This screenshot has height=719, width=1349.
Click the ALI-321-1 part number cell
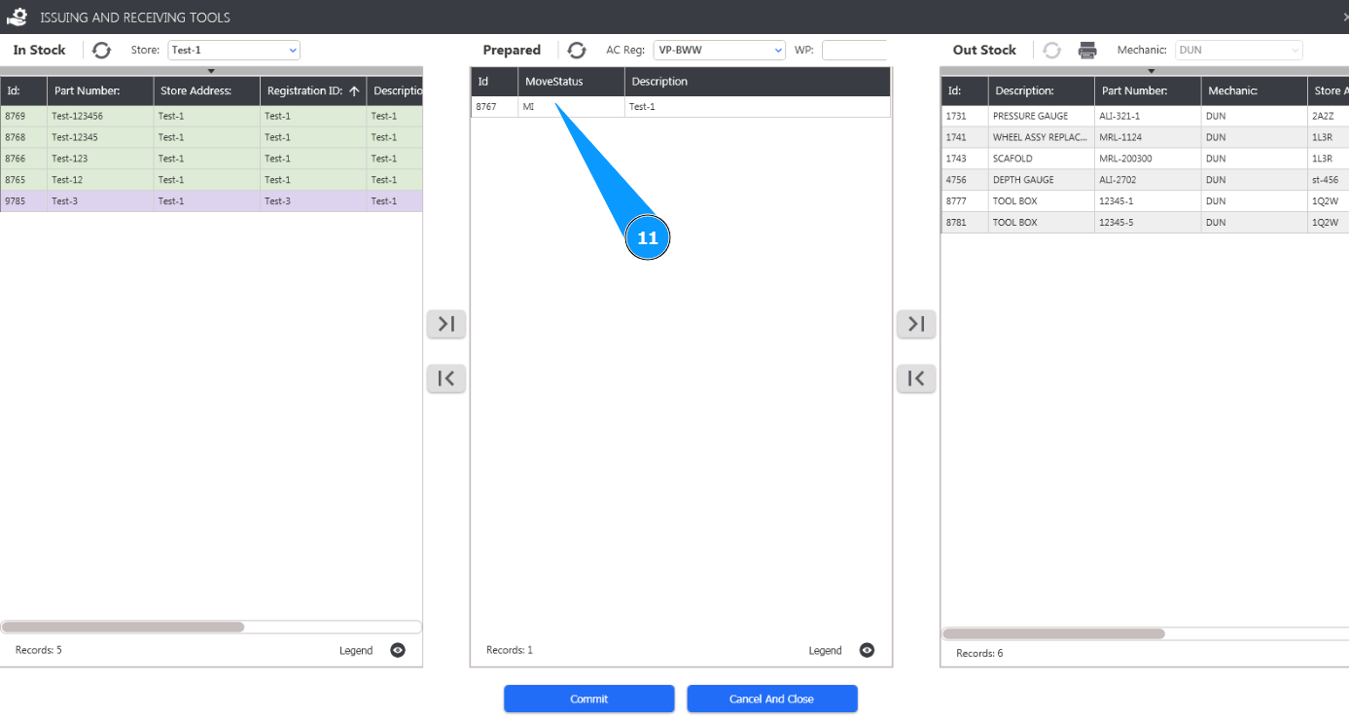pos(1148,116)
